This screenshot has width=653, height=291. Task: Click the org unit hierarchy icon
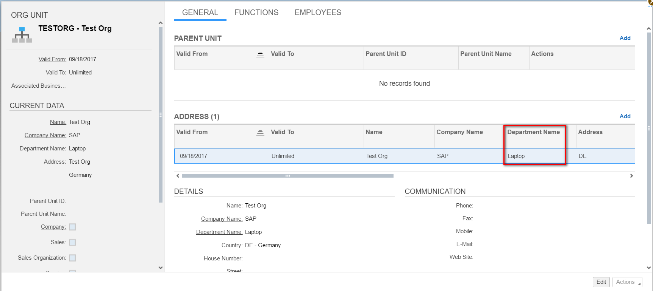(x=22, y=35)
